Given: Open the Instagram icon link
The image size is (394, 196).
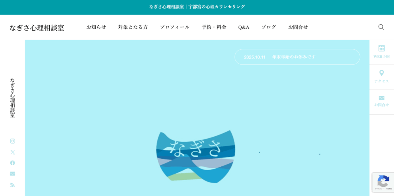Looking at the screenshot, I should (x=12, y=141).
